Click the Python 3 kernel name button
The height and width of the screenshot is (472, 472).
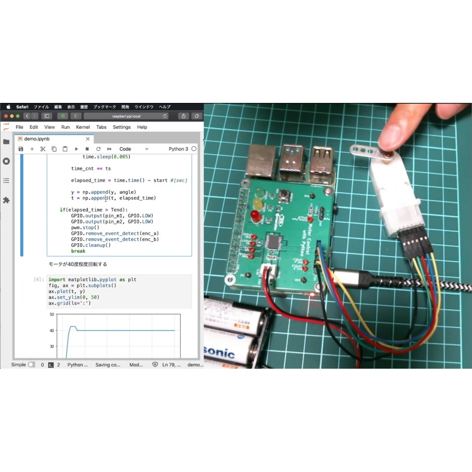(178, 149)
